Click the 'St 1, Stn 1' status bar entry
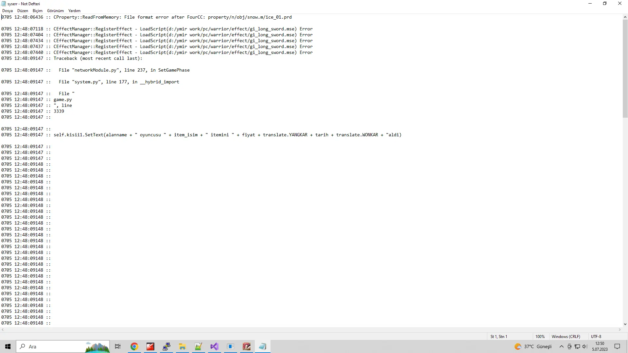The image size is (628, 353). click(499, 336)
